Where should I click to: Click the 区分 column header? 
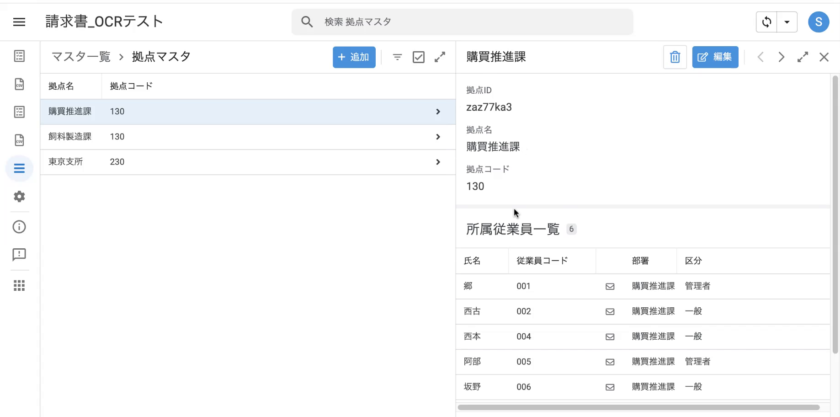pos(693,261)
